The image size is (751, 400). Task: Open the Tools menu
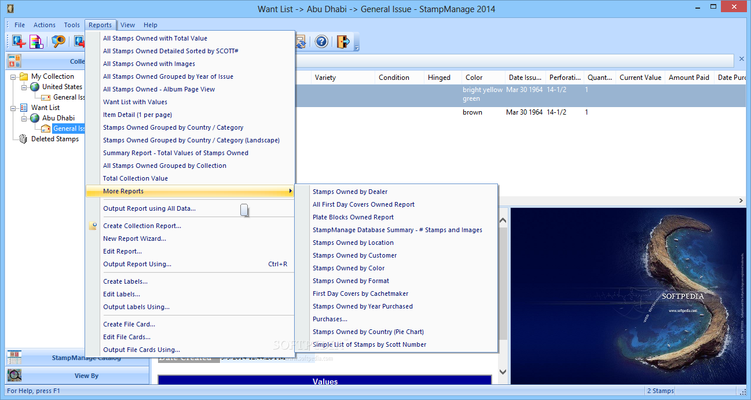(x=72, y=25)
